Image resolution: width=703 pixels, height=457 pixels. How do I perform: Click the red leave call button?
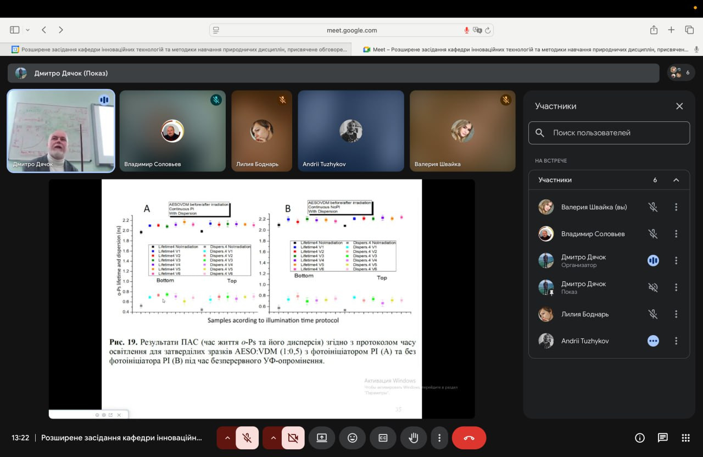(x=468, y=438)
